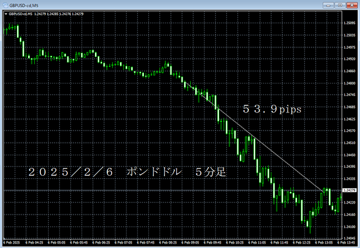Click price scale value 1.25095

pos(349,23)
